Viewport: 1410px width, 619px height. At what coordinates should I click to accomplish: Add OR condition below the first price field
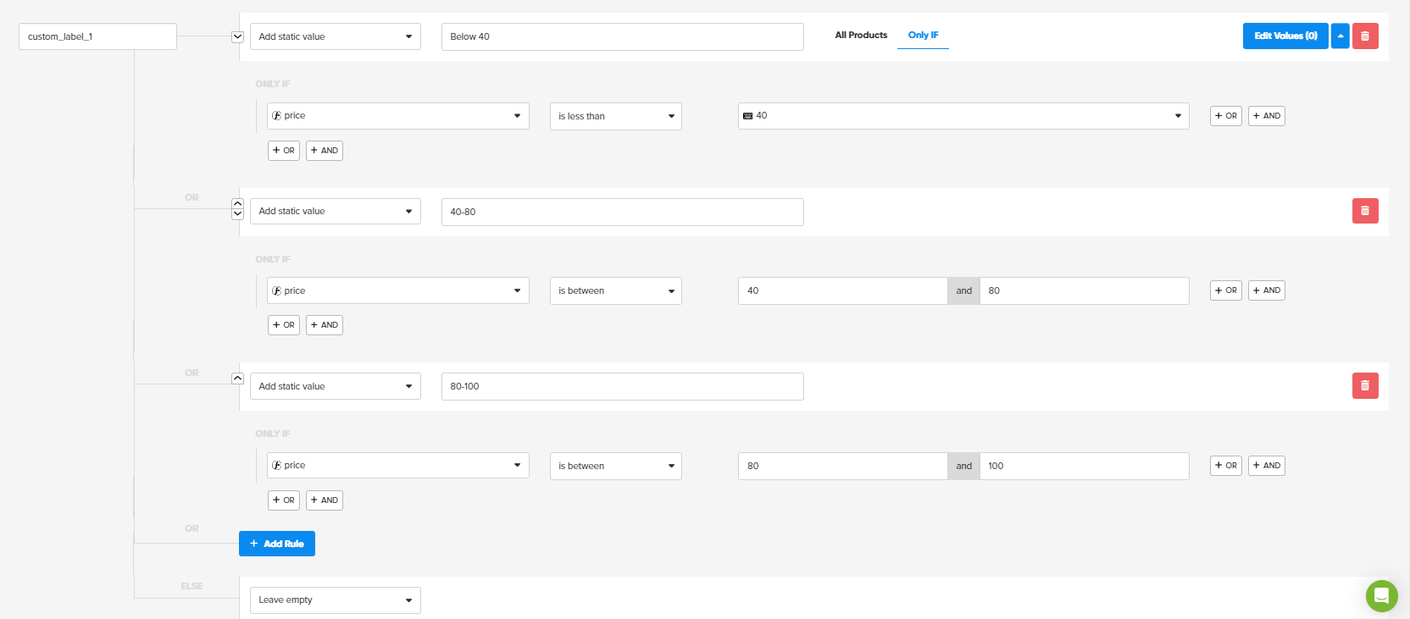pos(284,151)
